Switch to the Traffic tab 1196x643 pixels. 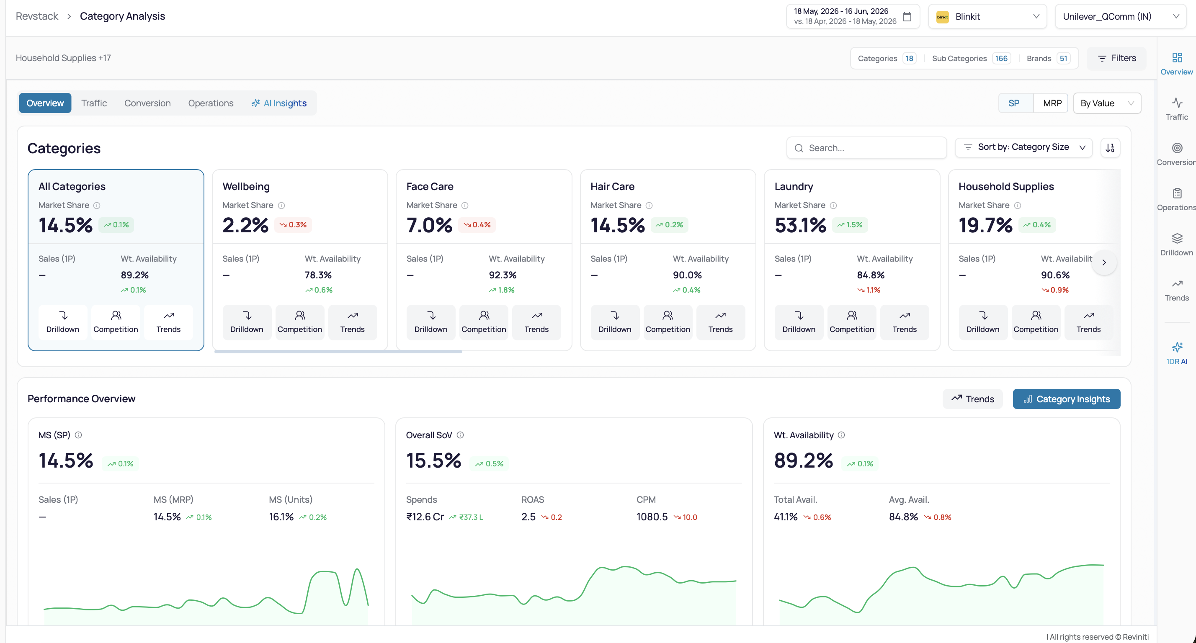click(94, 103)
